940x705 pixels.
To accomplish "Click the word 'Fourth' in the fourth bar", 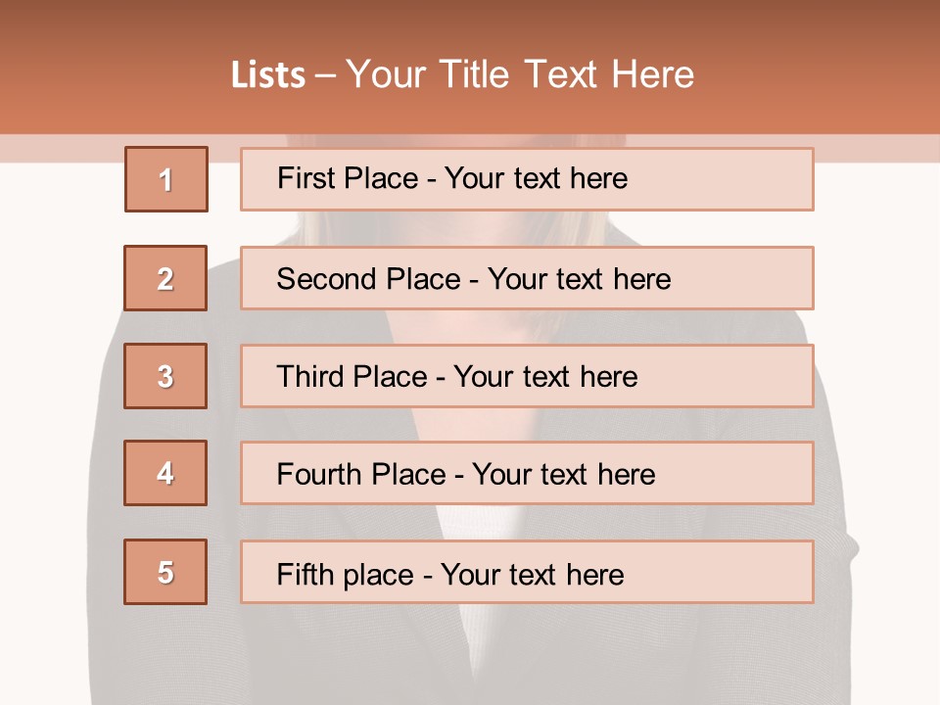I will click(x=318, y=474).
